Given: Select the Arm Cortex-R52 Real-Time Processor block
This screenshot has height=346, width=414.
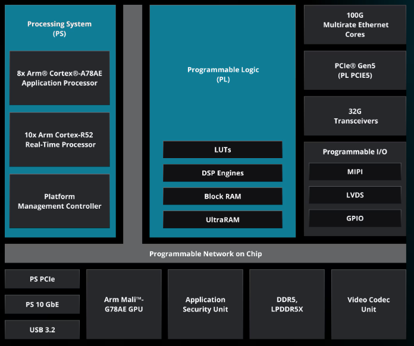Looking at the screenshot, I should (59, 140).
